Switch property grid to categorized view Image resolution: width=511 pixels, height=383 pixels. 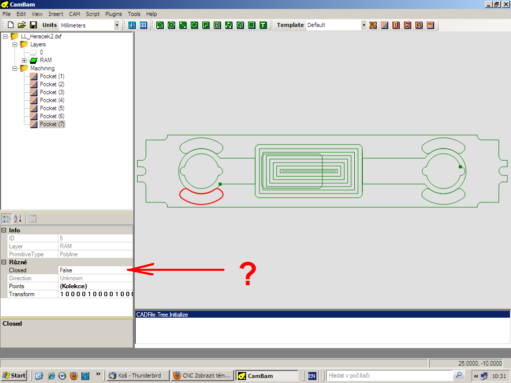pyautogui.click(x=7, y=218)
